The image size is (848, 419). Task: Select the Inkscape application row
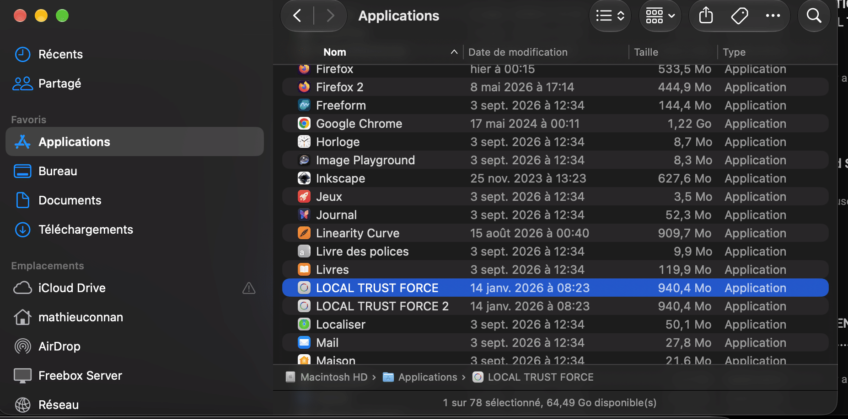pyautogui.click(x=555, y=178)
